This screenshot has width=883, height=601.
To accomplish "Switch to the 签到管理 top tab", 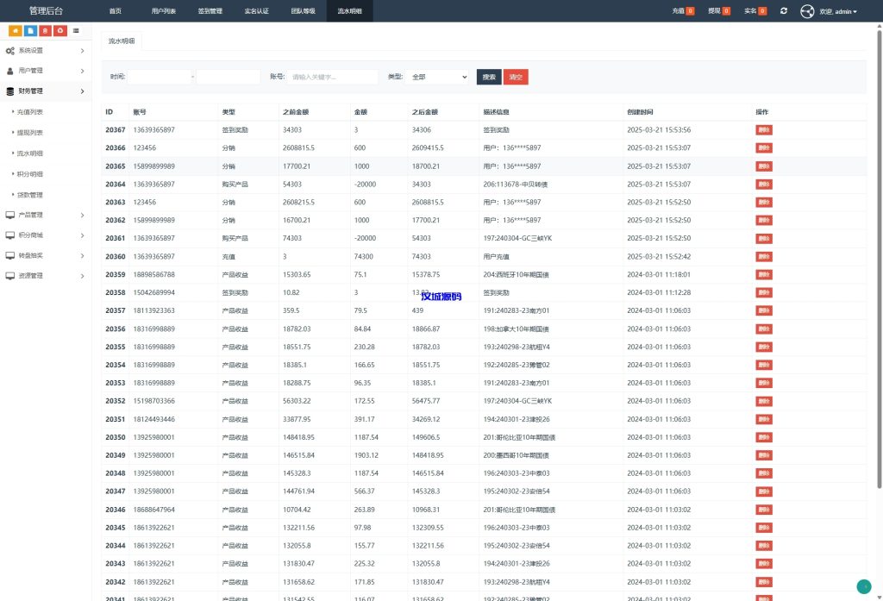I will click(x=210, y=11).
